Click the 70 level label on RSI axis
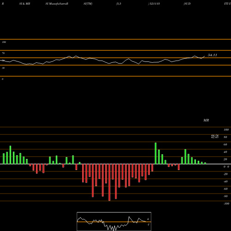The width and height of the screenshot is (231, 231). 3,53
